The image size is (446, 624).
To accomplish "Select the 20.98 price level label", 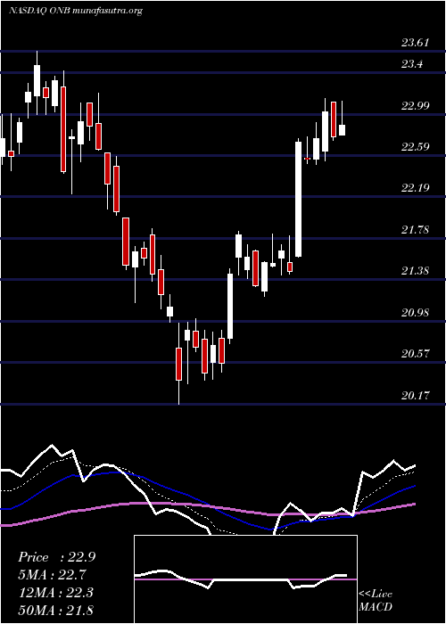I will 416,312.
